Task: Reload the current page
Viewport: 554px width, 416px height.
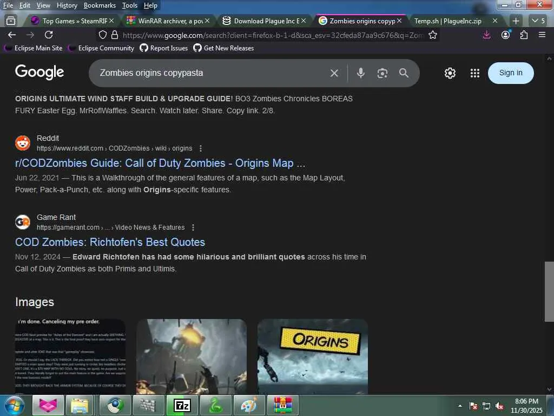Action: [49, 35]
